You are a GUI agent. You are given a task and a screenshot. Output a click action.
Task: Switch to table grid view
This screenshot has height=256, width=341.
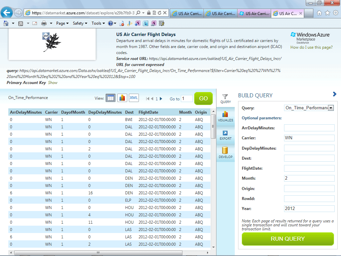110,98
